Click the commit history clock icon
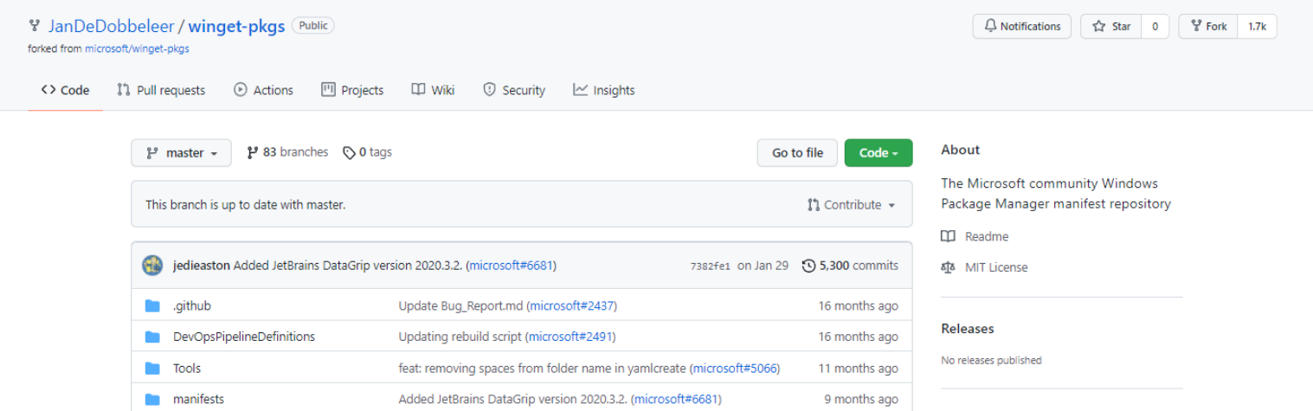This screenshot has height=411, width=1313. (808, 266)
